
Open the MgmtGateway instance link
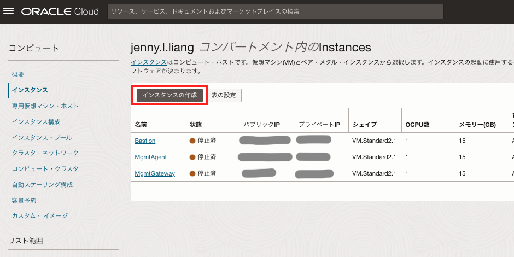click(x=155, y=173)
